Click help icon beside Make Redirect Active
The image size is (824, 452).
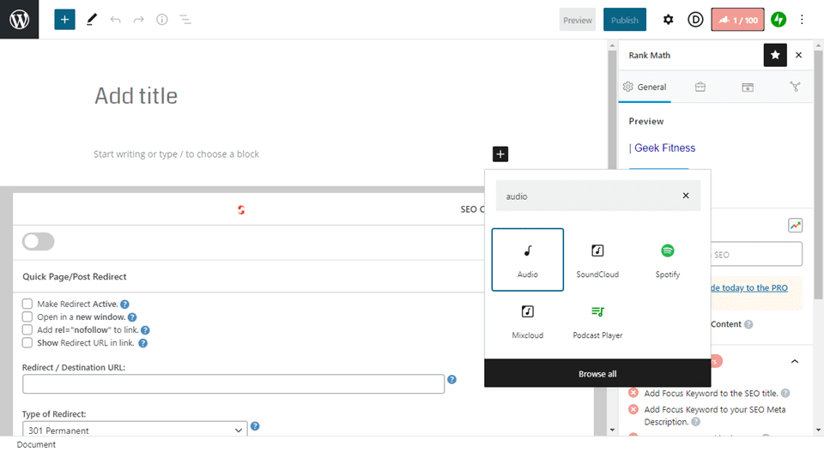pos(124,304)
